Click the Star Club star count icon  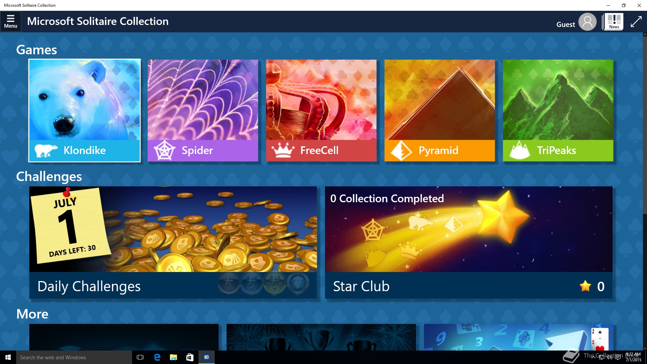pos(585,286)
